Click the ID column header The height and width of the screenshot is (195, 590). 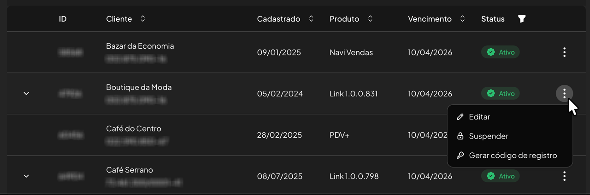pos(63,19)
